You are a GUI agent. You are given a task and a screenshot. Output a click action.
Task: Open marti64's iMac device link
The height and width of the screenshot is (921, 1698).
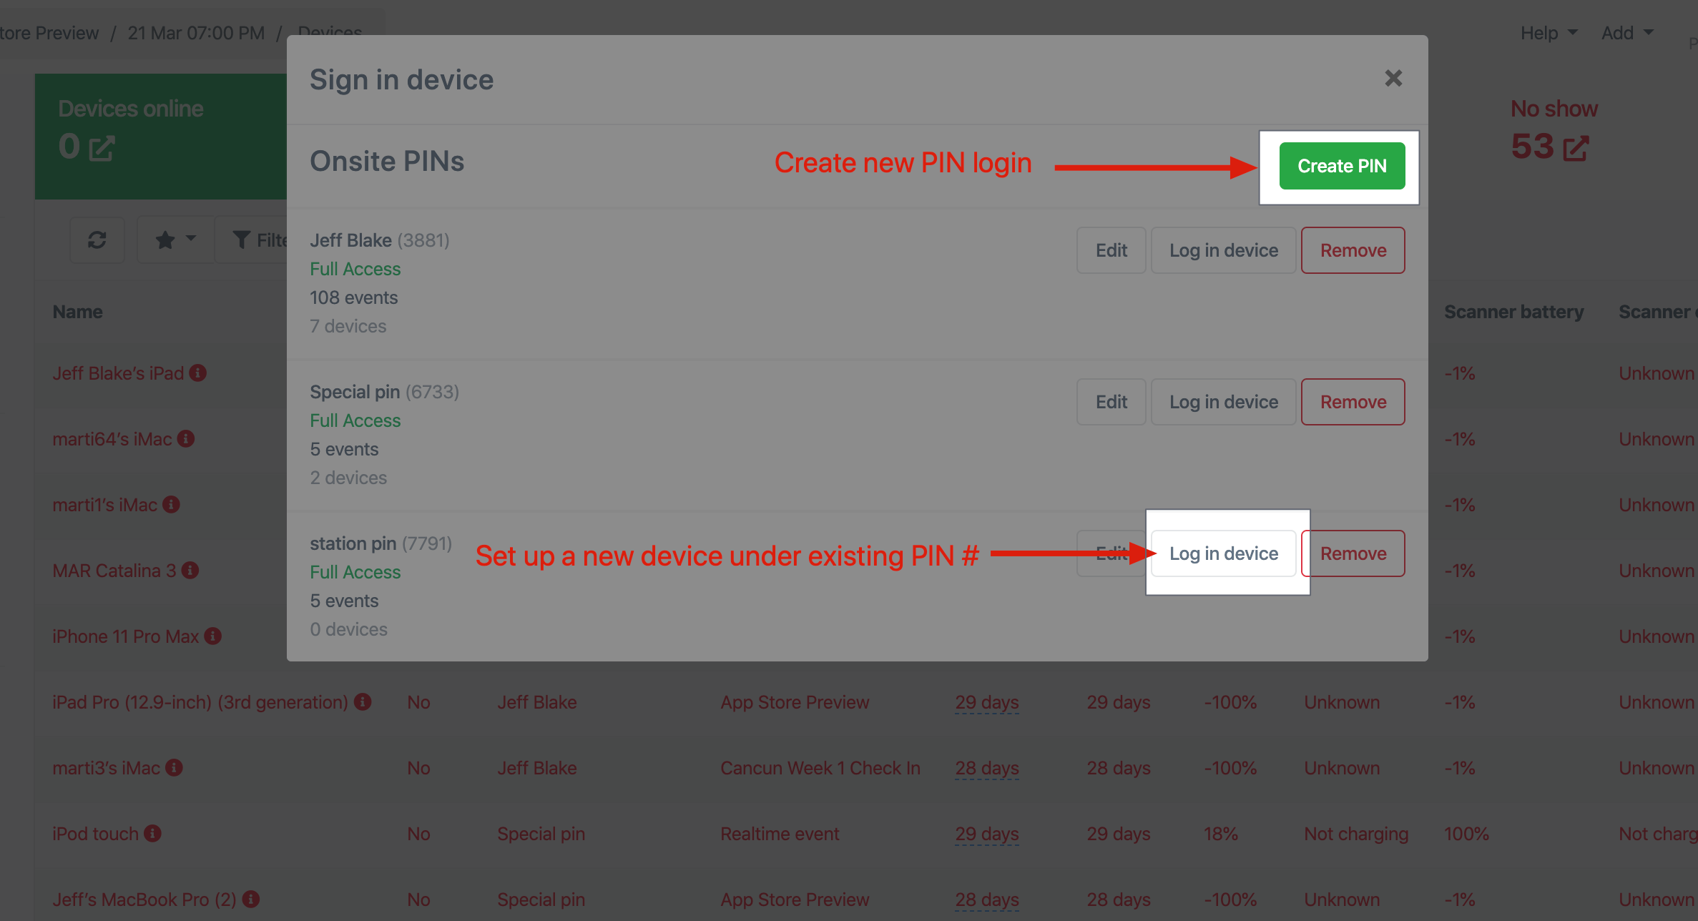[x=112, y=439]
